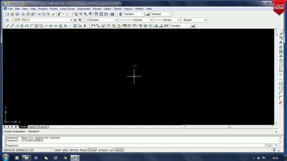Select the Angular Dimension tool
The width and height of the screenshot is (287, 161).
coord(118,26)
